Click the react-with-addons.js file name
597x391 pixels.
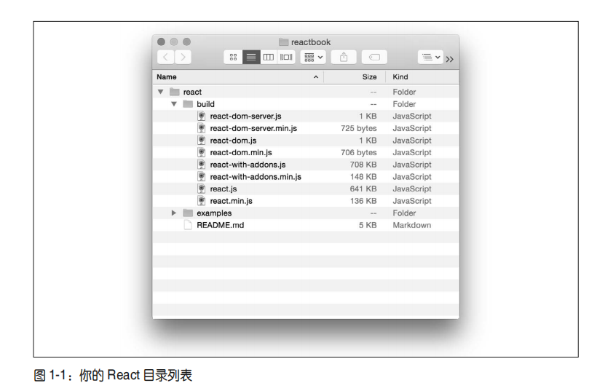tap(248, 165)
